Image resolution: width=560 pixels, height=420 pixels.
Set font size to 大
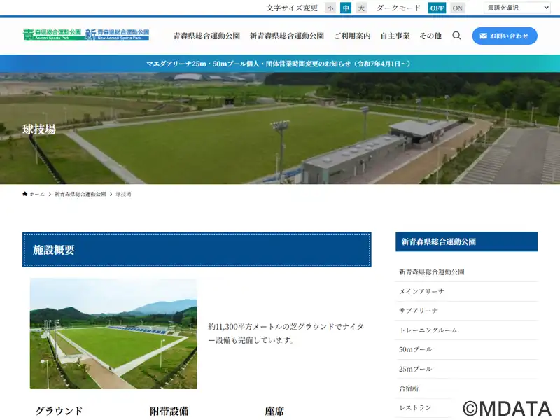[x=361, y=8]
